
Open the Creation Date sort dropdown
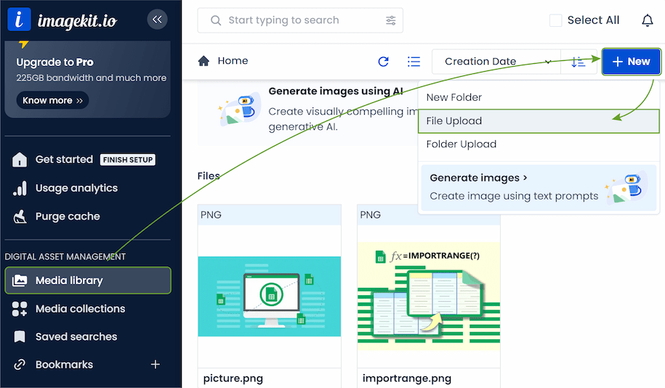click(x=497, y=62)
